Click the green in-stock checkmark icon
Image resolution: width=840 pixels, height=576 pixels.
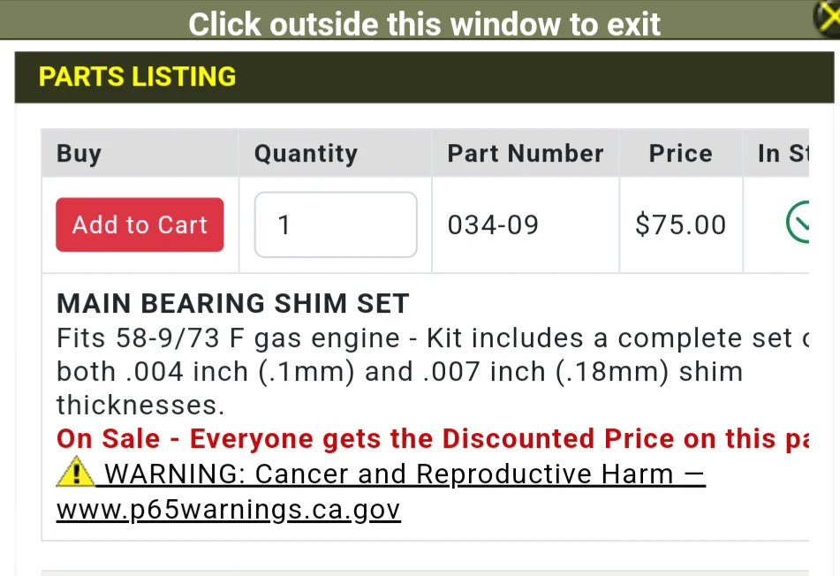[x=798, y=222]
